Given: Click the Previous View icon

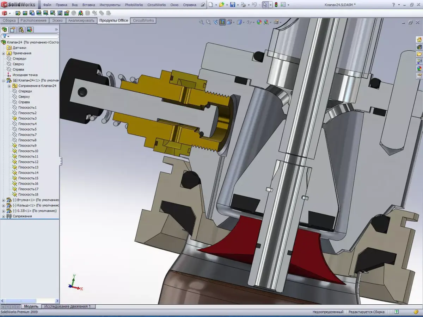Looking at the screenshot, I should [x=215, y=22].
